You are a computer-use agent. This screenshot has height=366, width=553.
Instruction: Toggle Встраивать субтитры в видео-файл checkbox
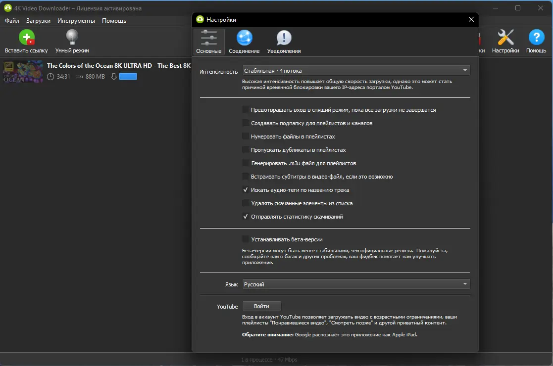(246, 177)
